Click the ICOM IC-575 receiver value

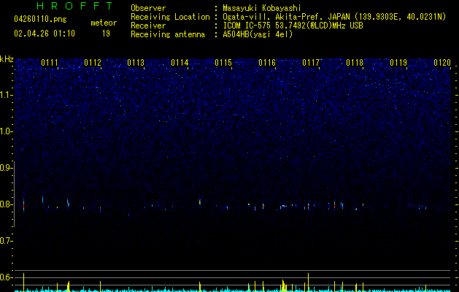pos(293,26)
